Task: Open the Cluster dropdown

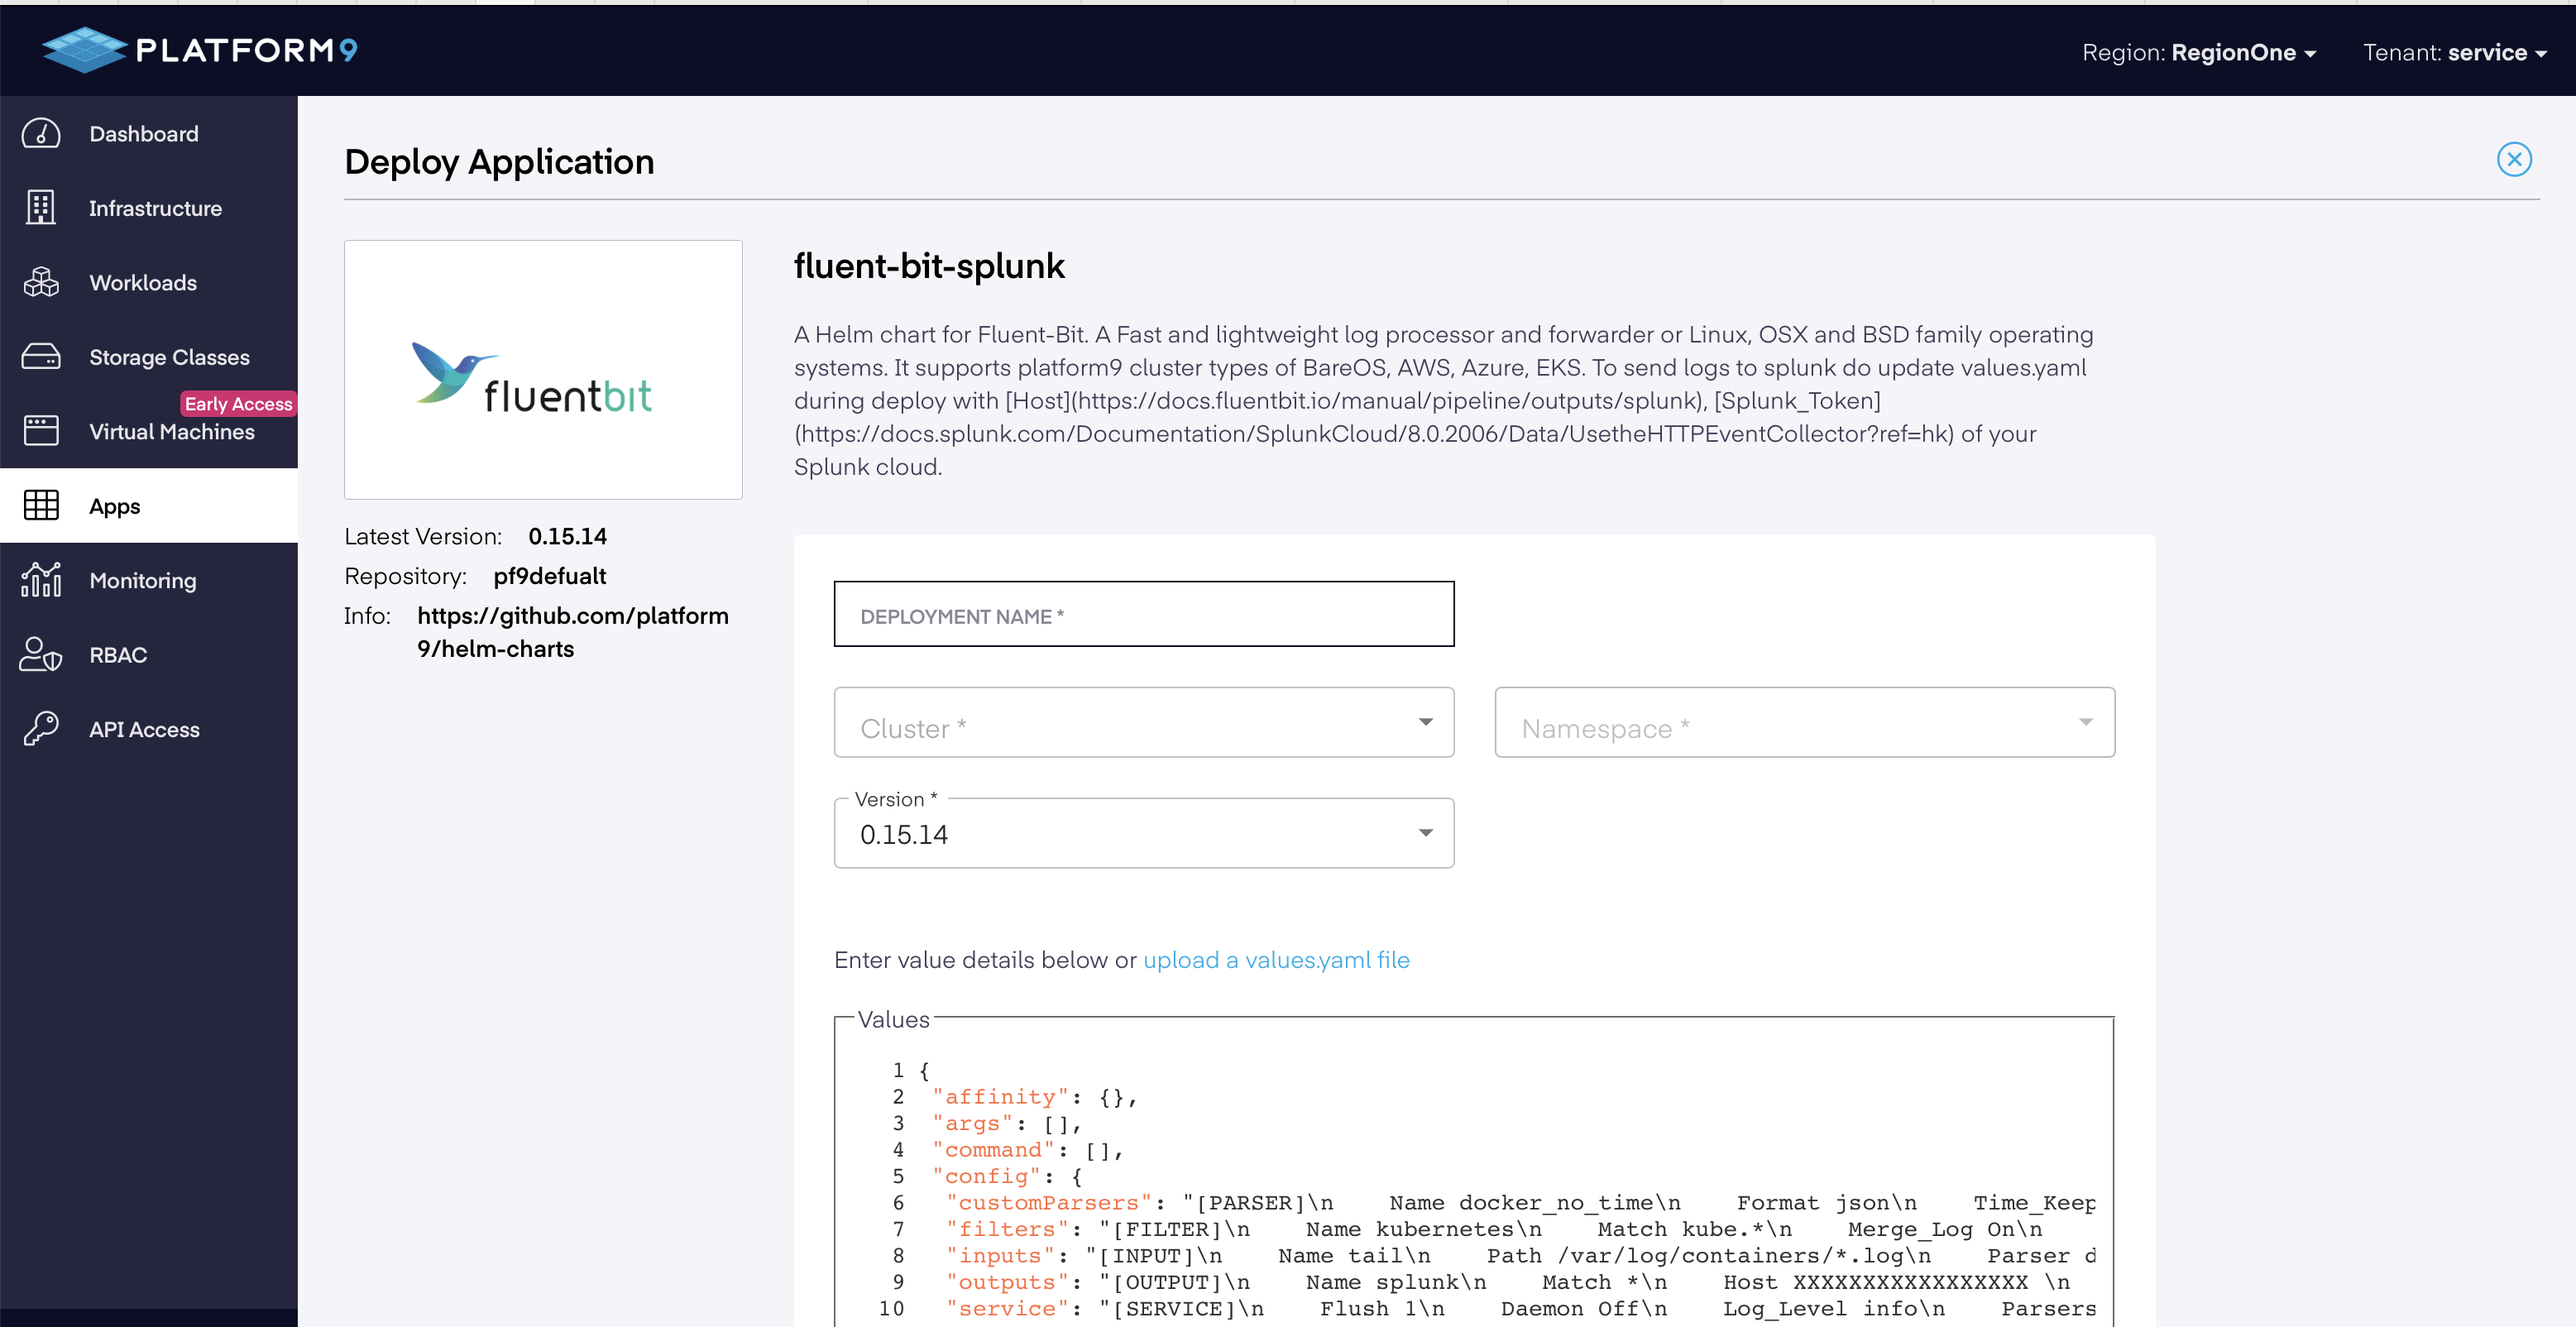Action: tap(1143, 723)
